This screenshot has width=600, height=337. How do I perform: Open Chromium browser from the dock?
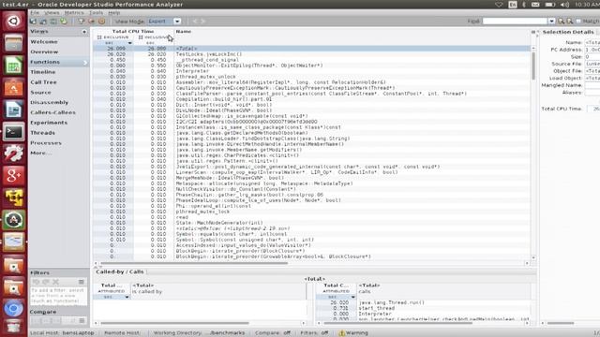click(13, 309)
